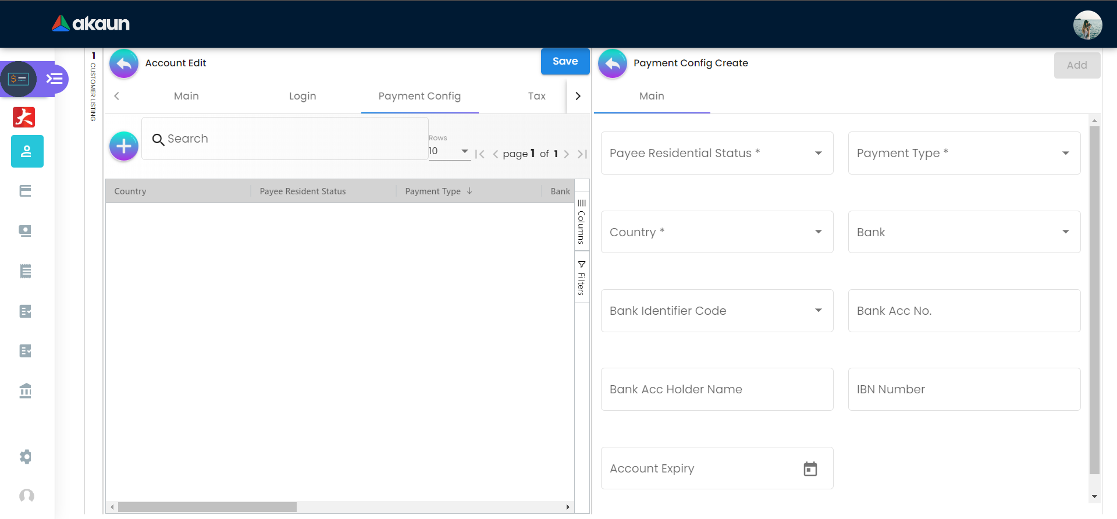The width and height of the screenshot is (1117, 519).
Task: Click the back arrow beside Payment Config Create
Action: [x=612, y=63]
